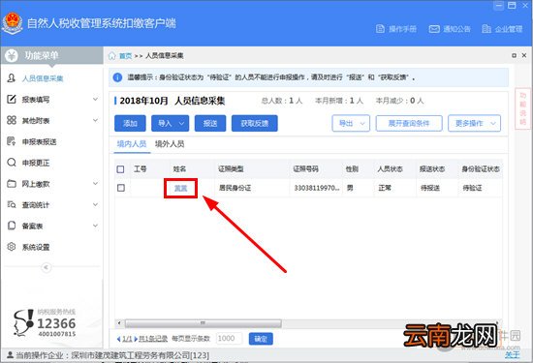Click the next-page arrow in pagination

[136, 339]
